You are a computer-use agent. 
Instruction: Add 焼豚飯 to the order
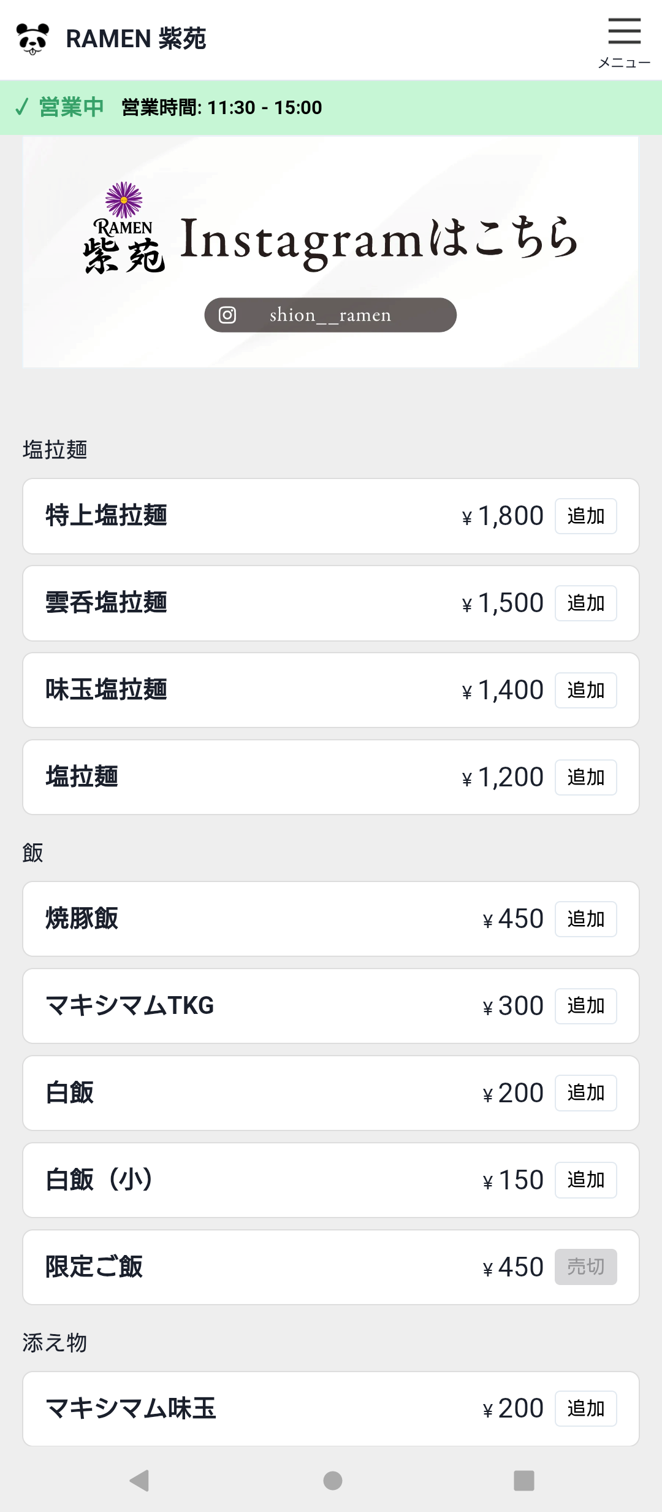tap(585, 919)
